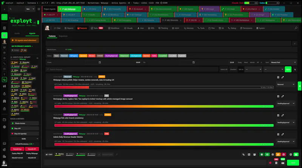This screenshot has height=168, width=302.
Task: Click the link icon in bottom toolbar
Action: pos(243,154)
